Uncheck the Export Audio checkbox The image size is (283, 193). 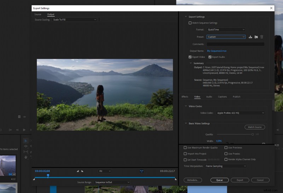point(210,57)
